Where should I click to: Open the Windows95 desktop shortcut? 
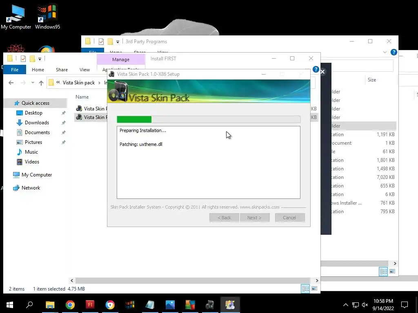tap(47, 17)
